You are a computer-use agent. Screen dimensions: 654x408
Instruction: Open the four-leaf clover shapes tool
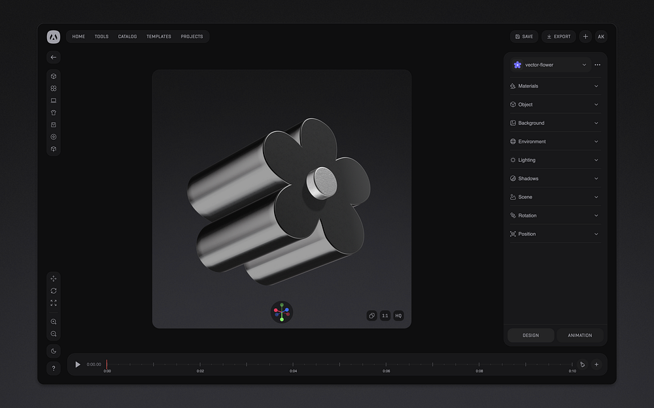click(54, 88)
